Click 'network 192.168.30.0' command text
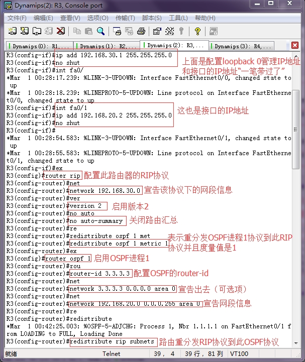This screenshot has width=305, height=362. click(105, 191)
